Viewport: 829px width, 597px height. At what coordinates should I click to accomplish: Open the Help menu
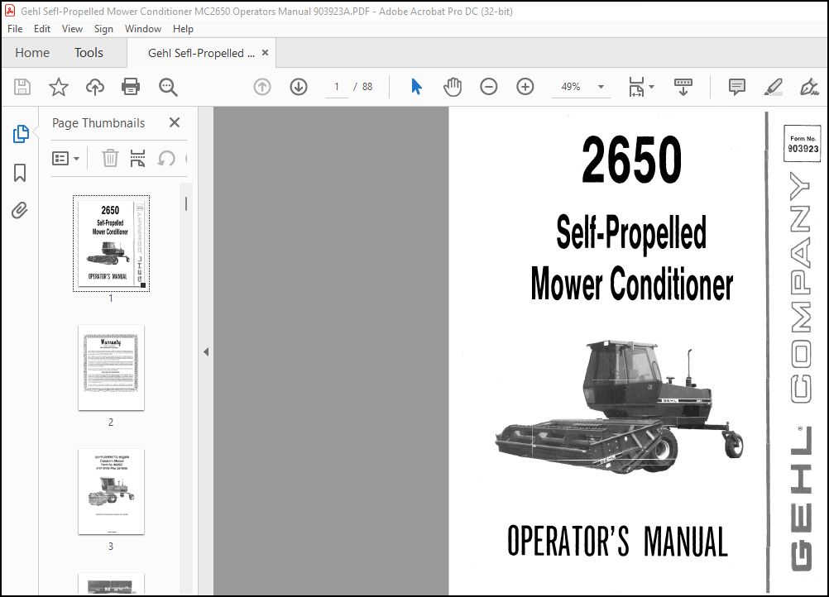tap(183, 29)
